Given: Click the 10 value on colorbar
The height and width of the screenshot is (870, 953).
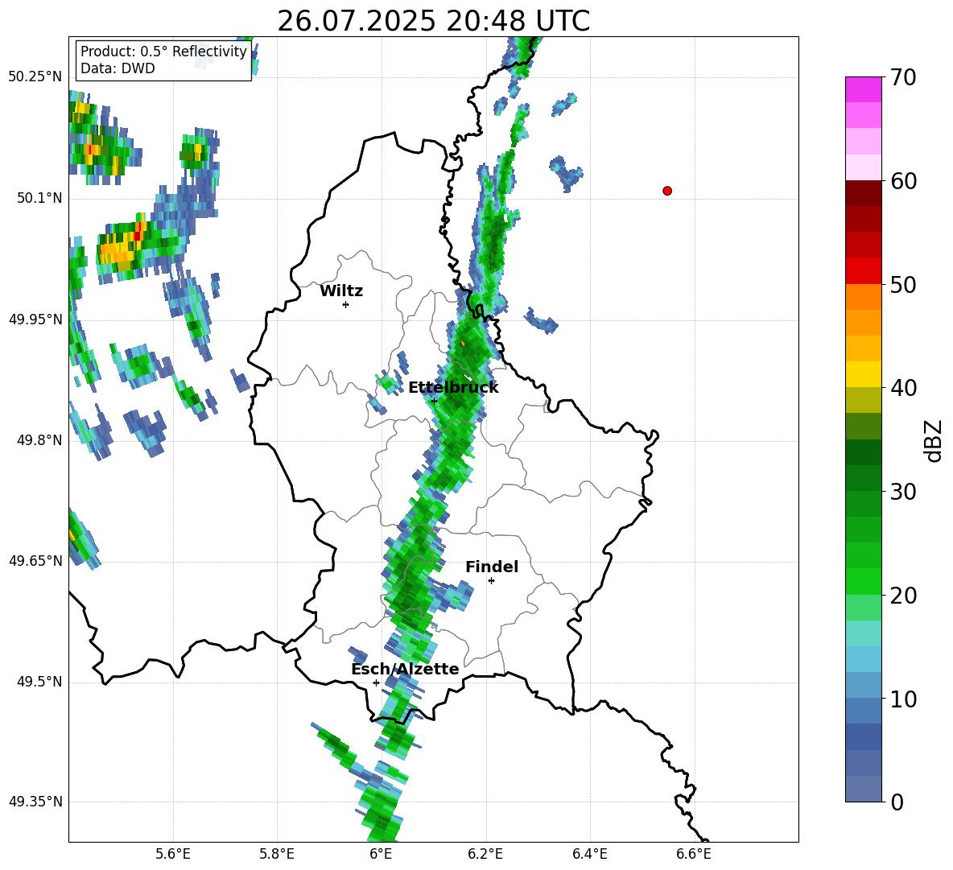Looking at the screenshot, I should 903,699.
